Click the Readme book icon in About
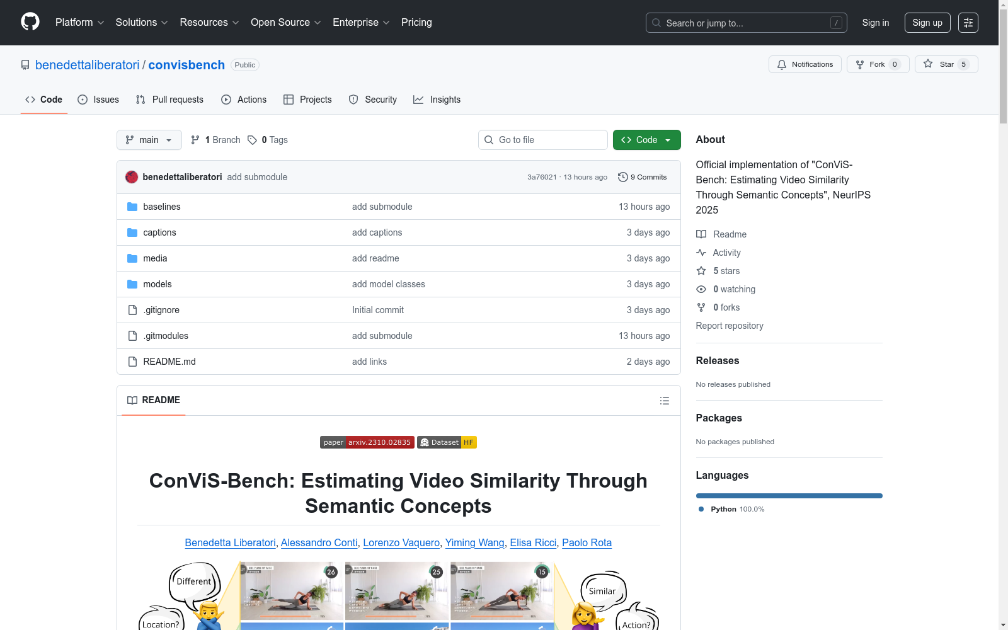The width and height of the screenshot is (1008, 630). [701, 234]
